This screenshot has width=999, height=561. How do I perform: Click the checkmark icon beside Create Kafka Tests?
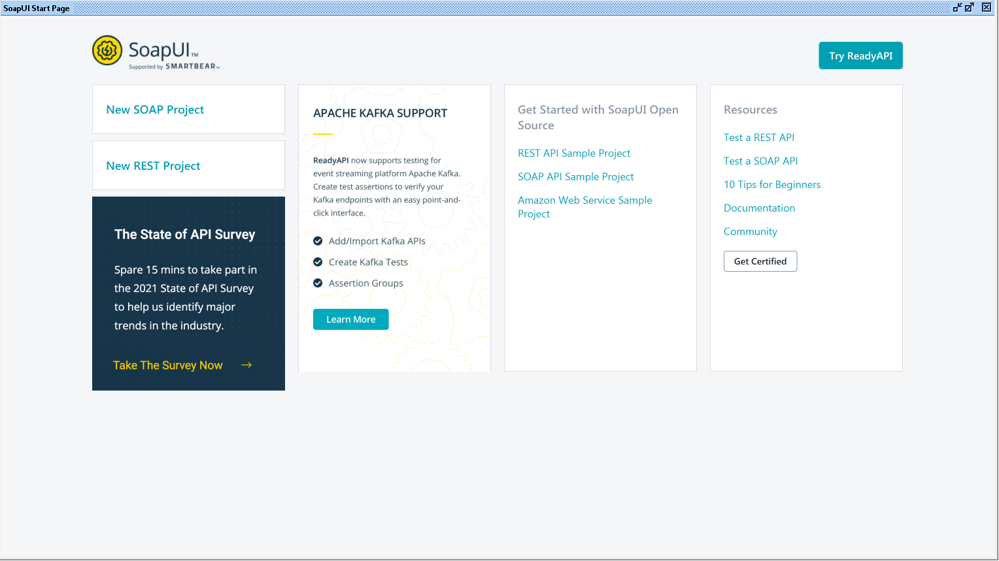point(318,262)
